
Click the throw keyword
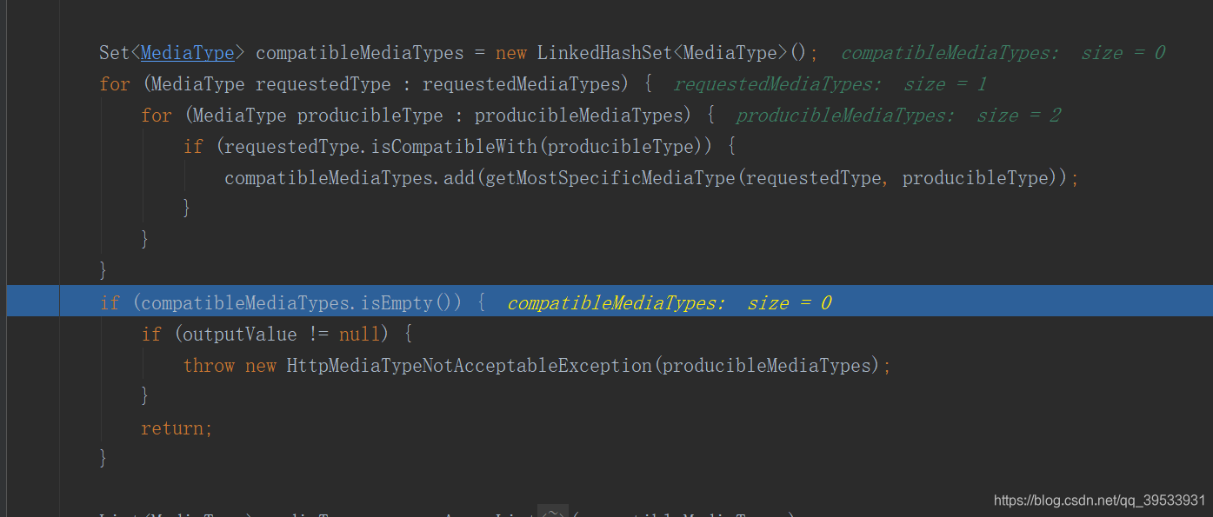point(209,366)
